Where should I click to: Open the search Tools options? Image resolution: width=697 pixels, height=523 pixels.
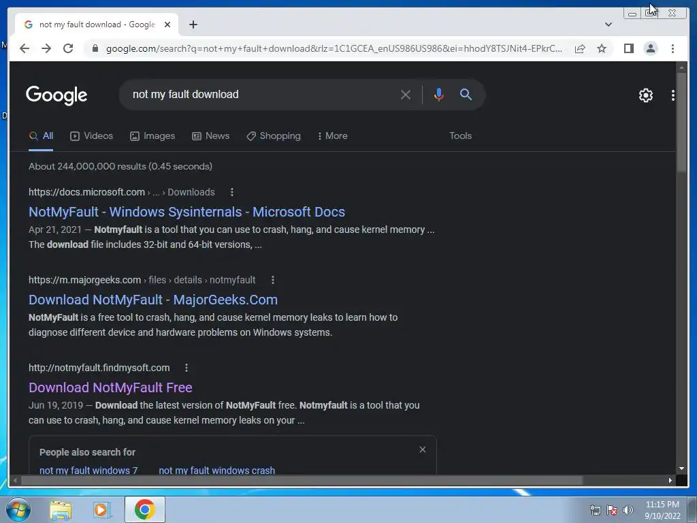460,136
